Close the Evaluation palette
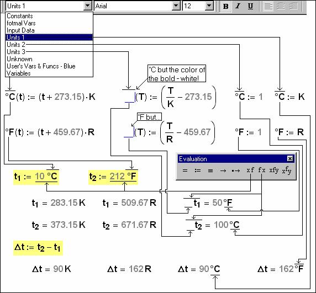The image size is (316, 293). 290,159
